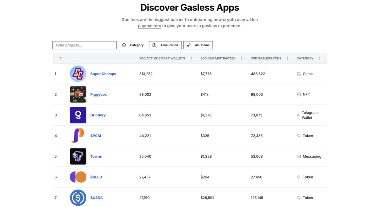381x207 pixels.
Task: Click the 53,068 gasless txns value
Action: (x=257, y=156)
